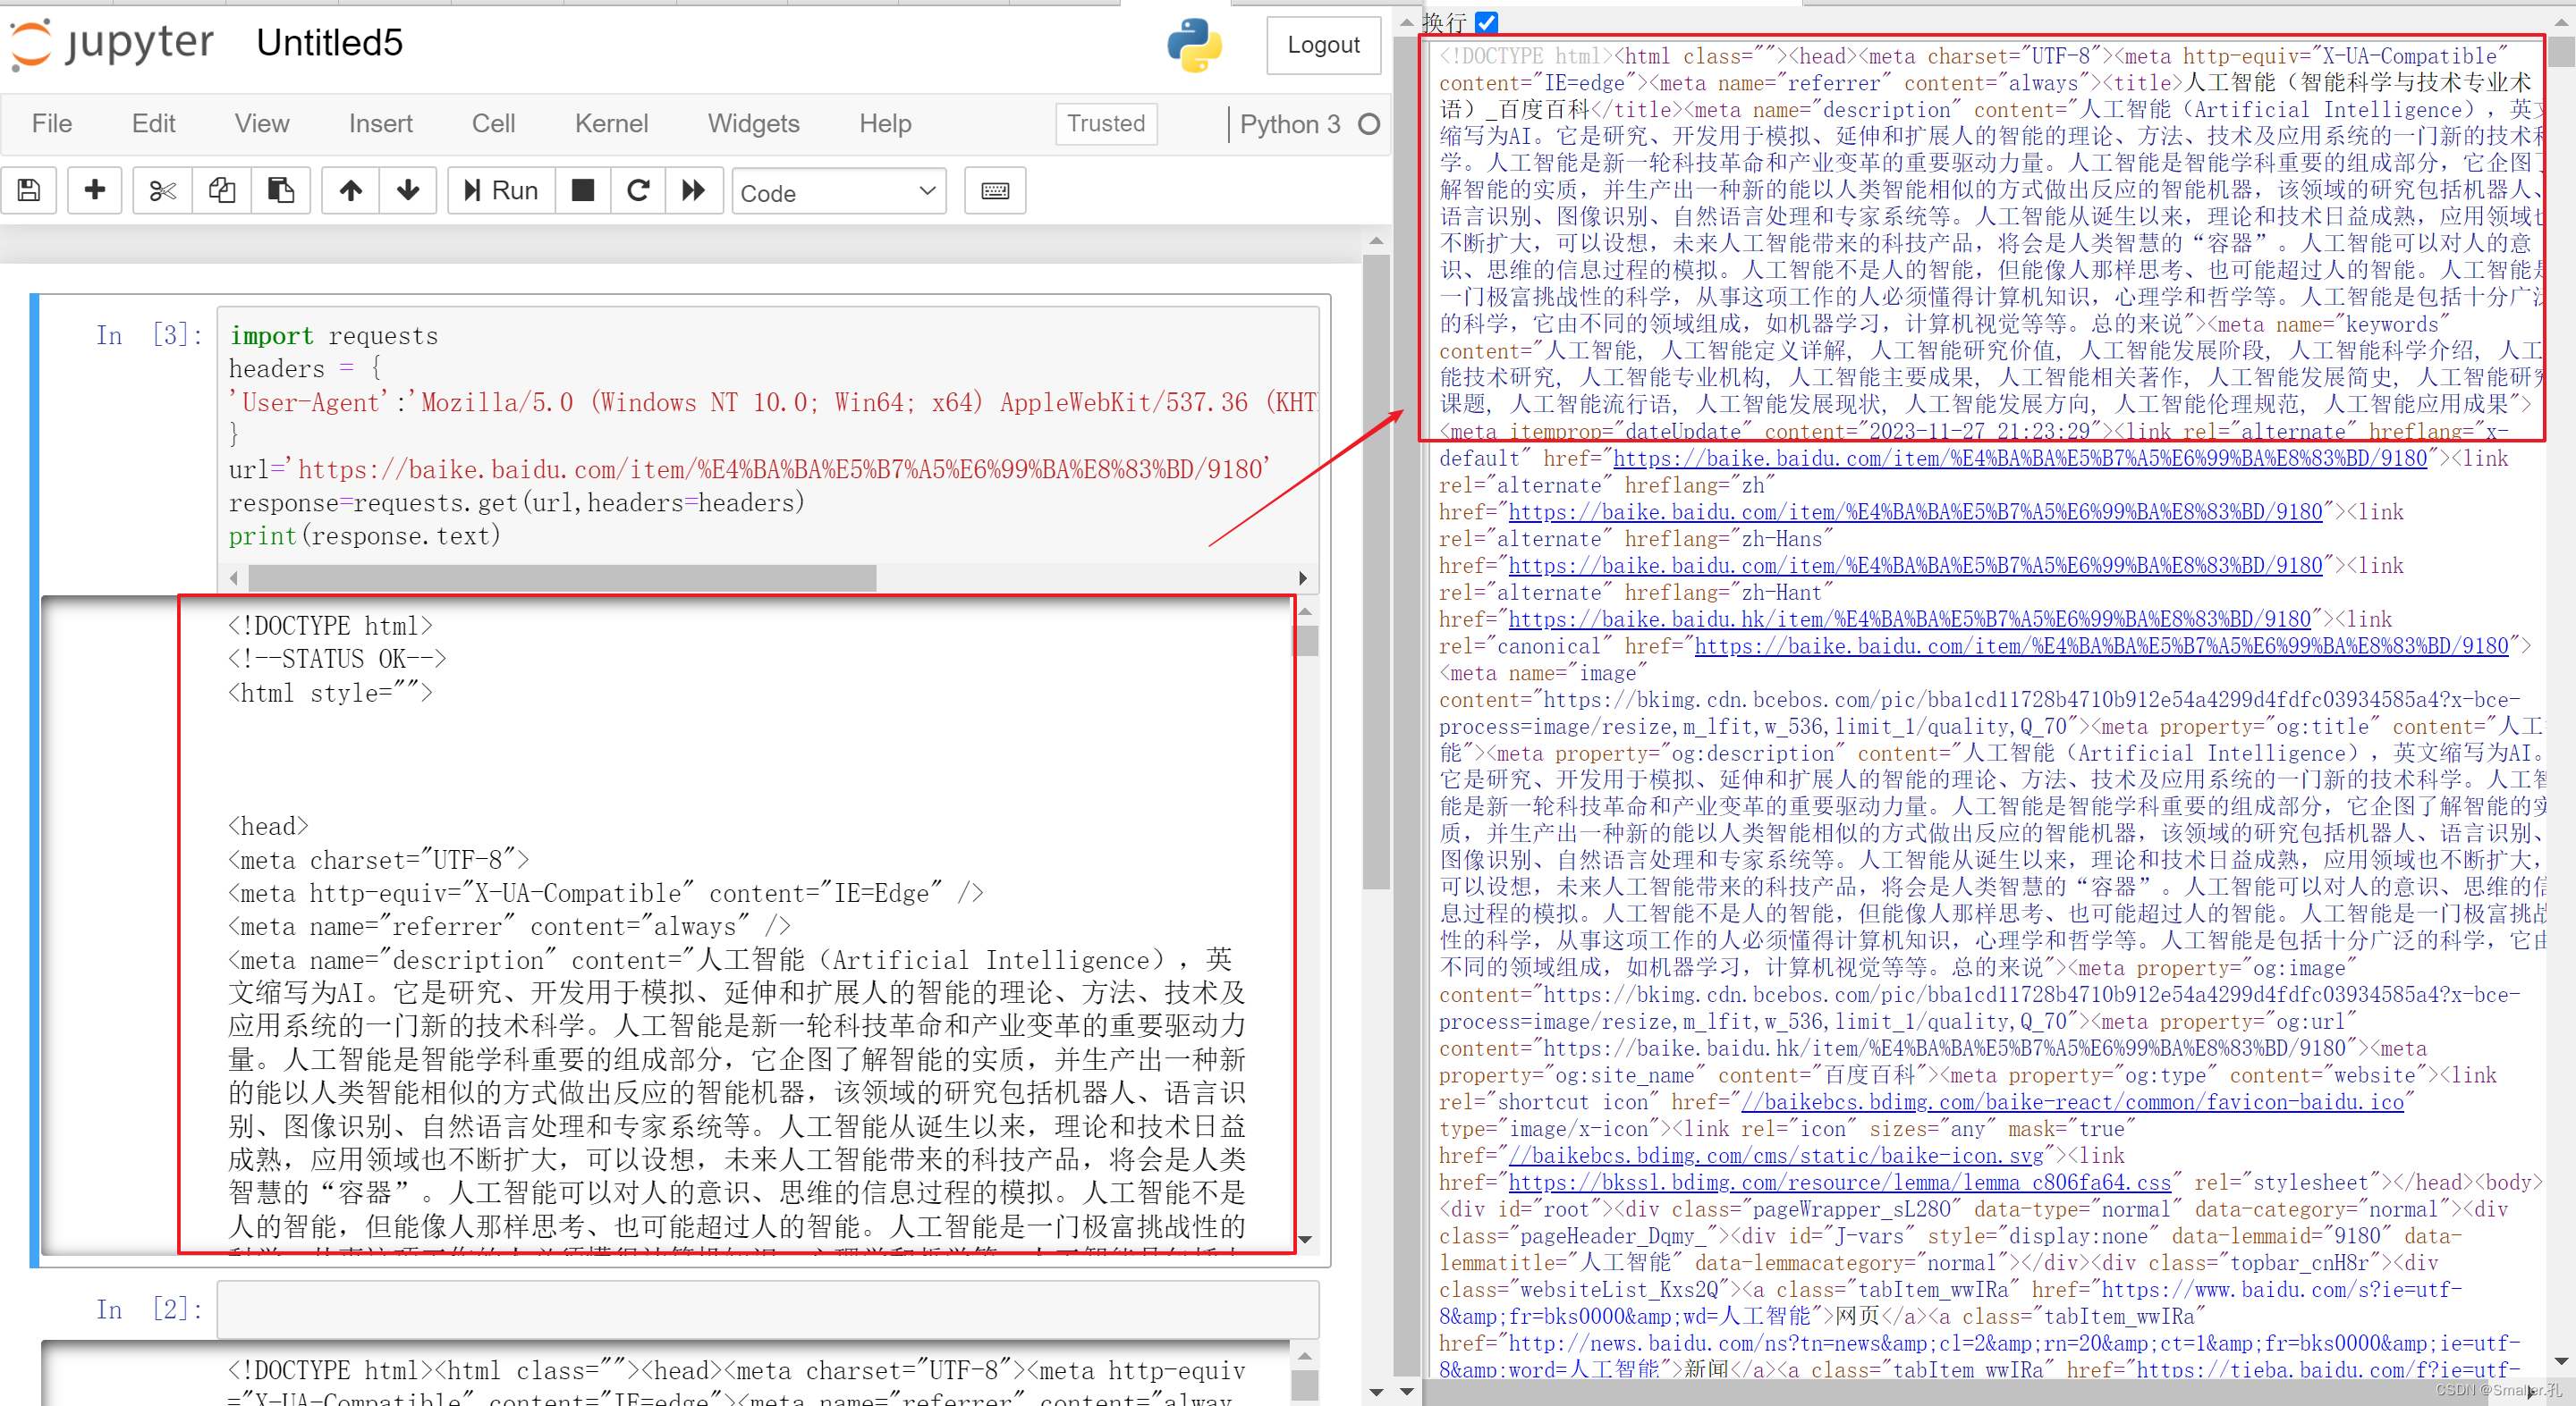
Task: Expand the Cell type dropdown Code
Action: (x=838, y=190)
